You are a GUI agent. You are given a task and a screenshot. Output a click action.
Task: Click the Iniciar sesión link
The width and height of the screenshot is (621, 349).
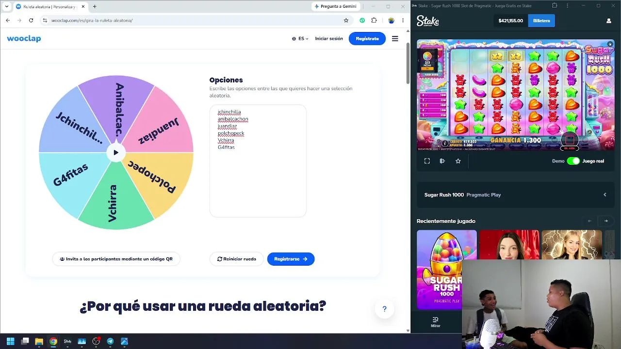click(x=329, y=39)
